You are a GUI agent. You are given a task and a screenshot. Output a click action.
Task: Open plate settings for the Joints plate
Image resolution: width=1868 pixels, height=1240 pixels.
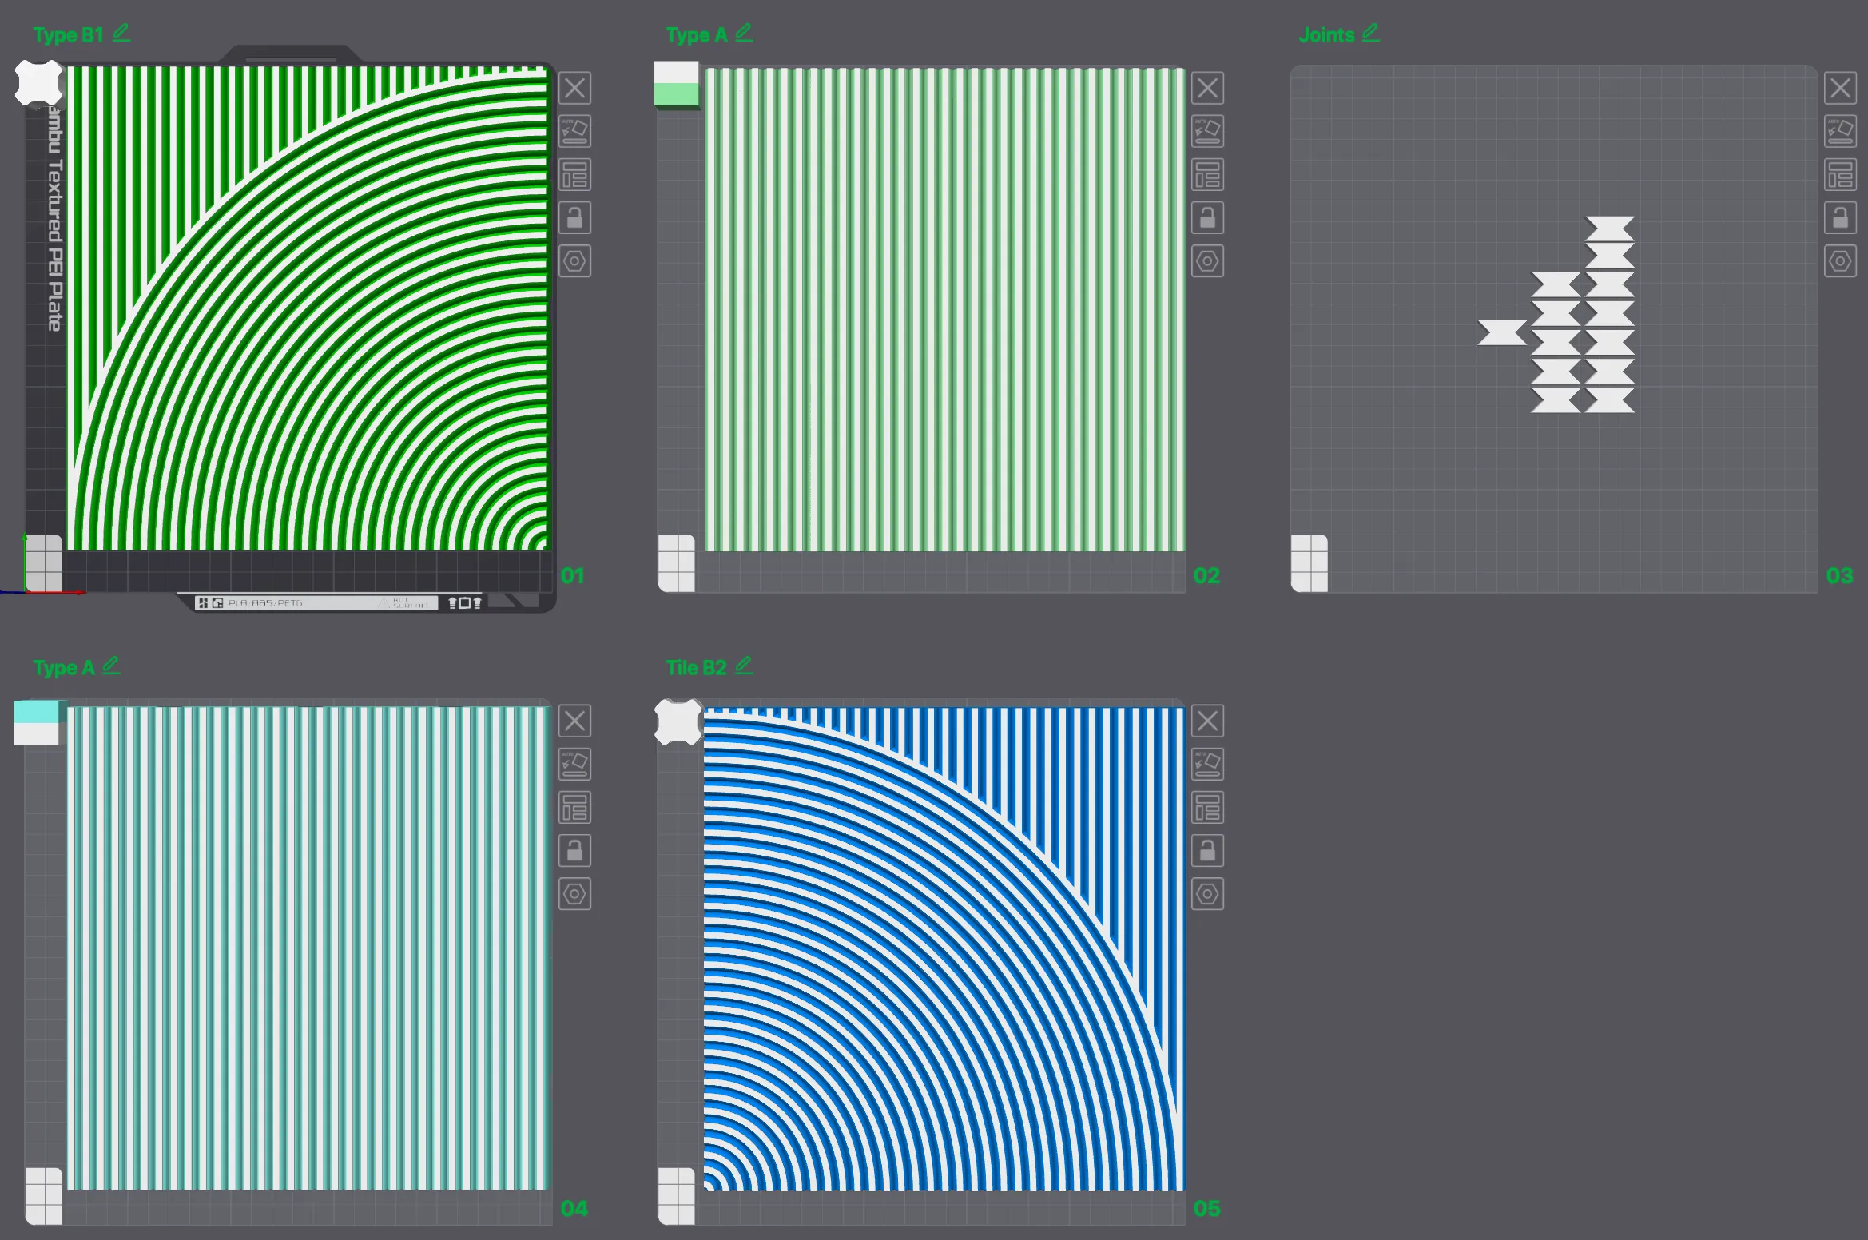[x=1840, y=261]
